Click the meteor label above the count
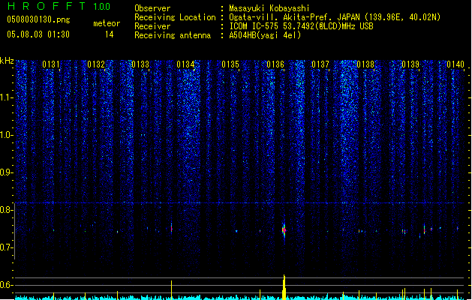Image resolution: width=472 pixels, height=300 pixels. tap(107, 23)
